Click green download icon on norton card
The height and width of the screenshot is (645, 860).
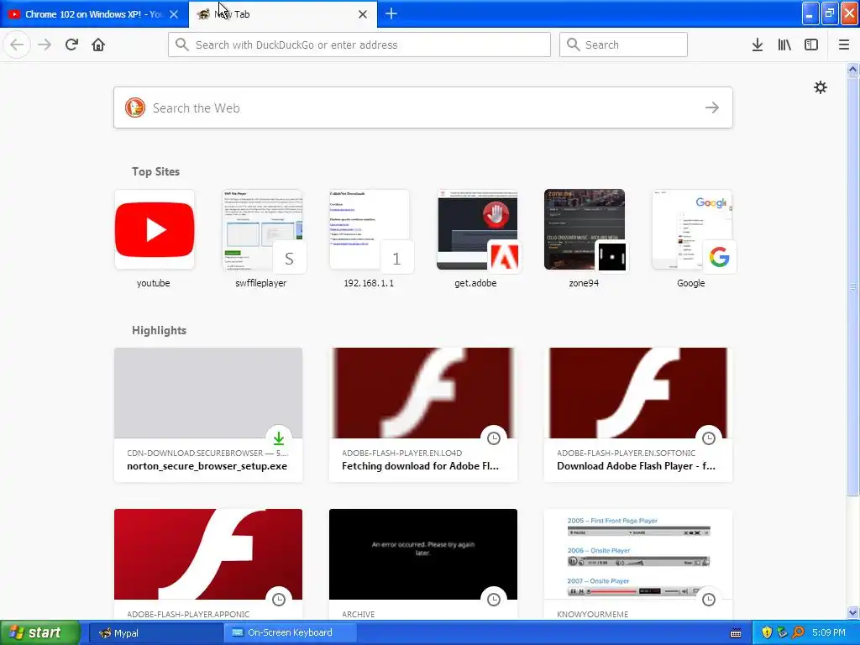pyautogui.click(x=279, y=438)
